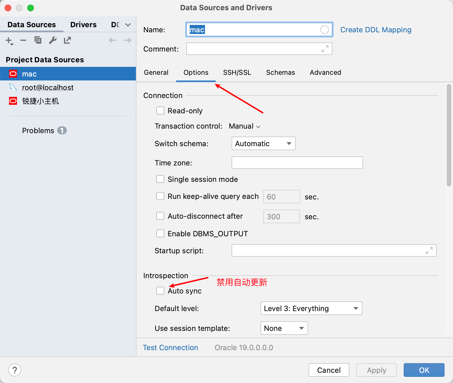The width and height of the screenshot is (453, 383).
Task: Enable Single session mode checkbox
Action: click(160, 179)
